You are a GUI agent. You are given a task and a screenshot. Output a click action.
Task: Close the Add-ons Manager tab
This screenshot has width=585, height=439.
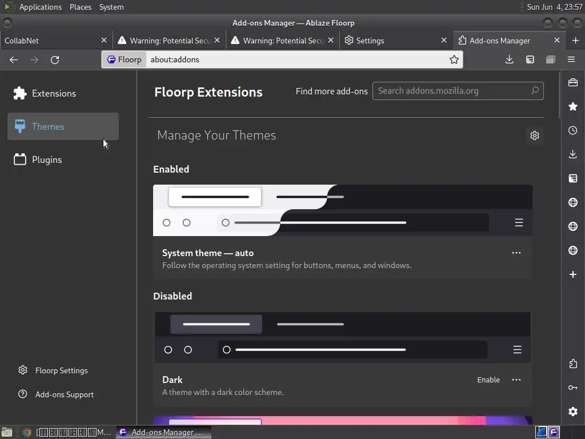click(x=557, y=40)
